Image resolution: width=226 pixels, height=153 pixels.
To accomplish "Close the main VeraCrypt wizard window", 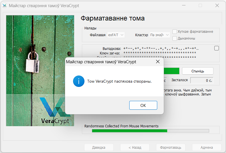I will [x=217, y=5].
